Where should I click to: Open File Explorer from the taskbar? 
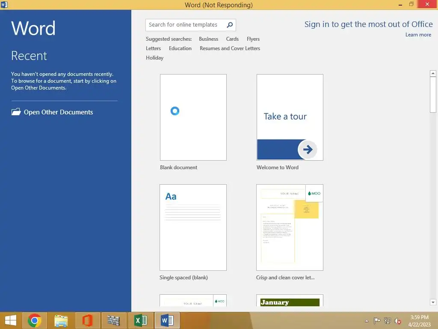[x=61, y=320]
